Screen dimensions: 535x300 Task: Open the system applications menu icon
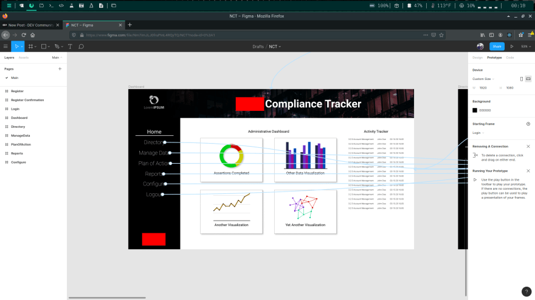pos(9,5)
